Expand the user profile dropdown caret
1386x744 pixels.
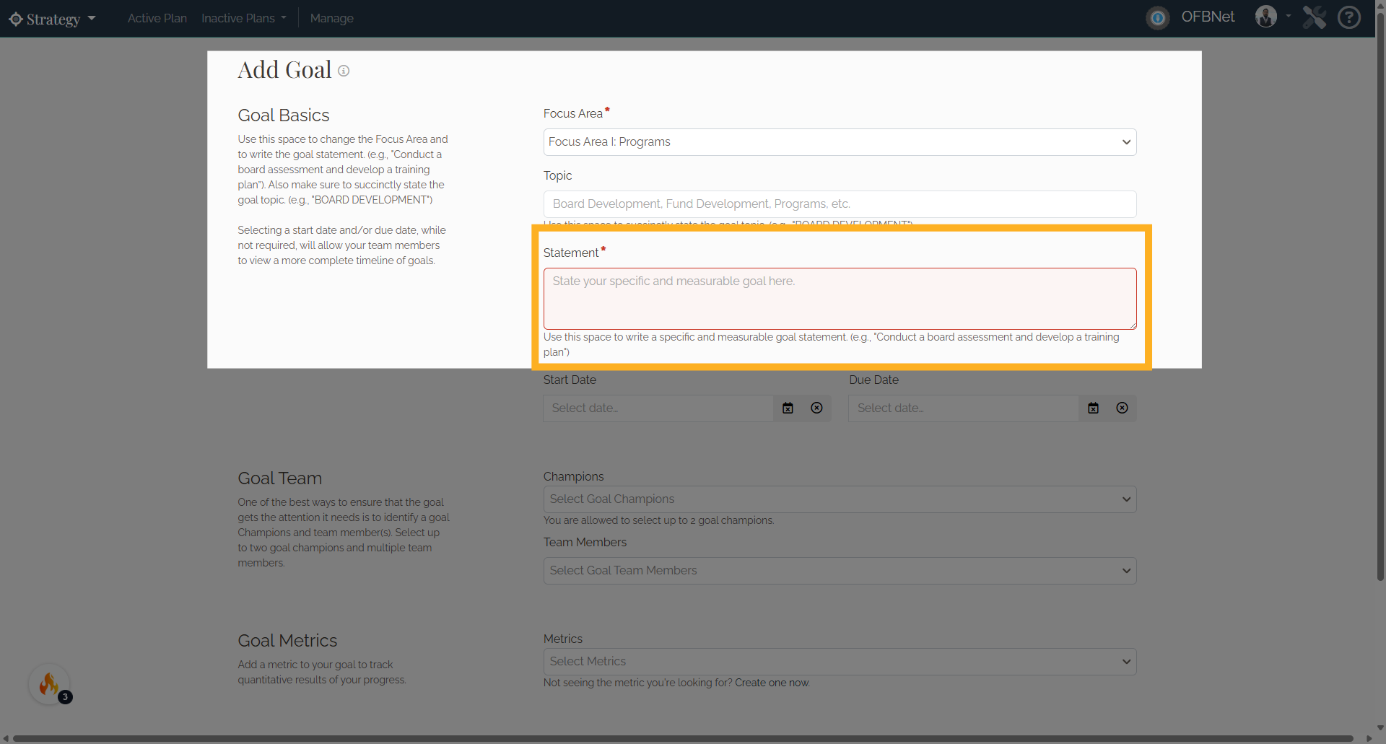(x=1289, y=16)
